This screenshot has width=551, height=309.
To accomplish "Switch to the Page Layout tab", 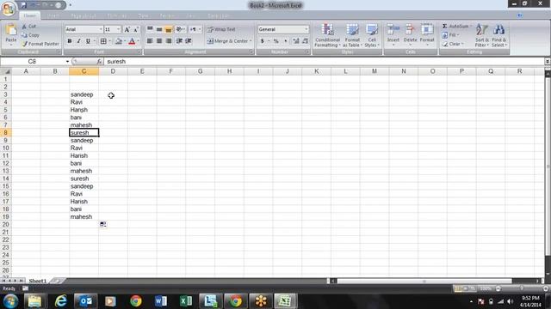I will pyautogui.click(x=84, y=15).
